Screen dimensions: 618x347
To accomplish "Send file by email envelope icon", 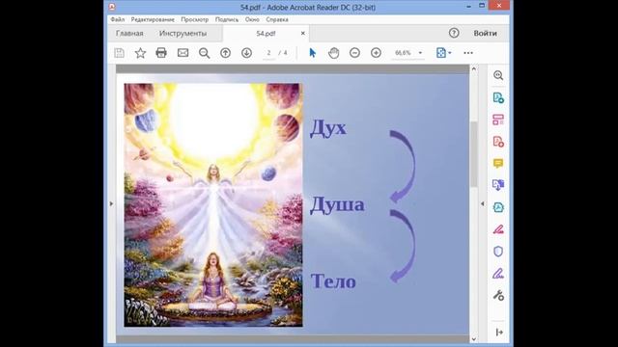I will click(183, 53).
